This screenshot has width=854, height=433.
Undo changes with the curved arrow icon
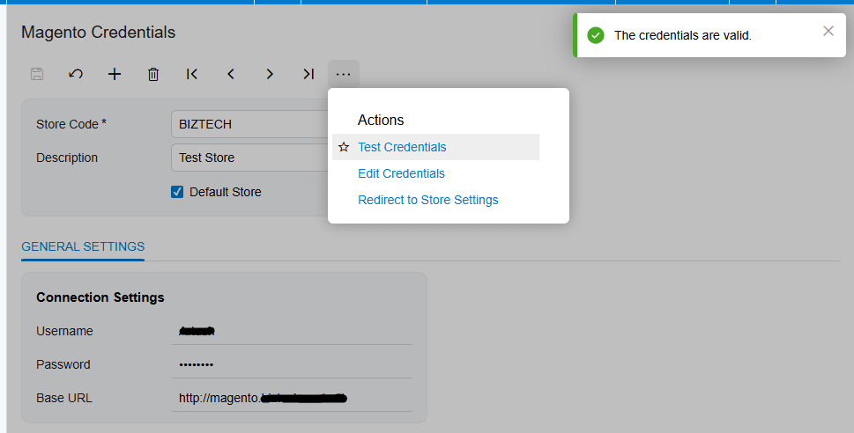coord(76,74)
